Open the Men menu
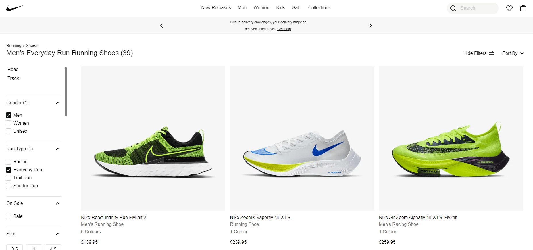 pos(242,8)
